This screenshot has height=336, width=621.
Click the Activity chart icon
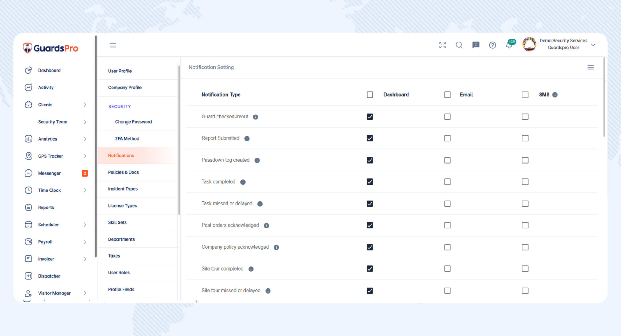click(x=28, y=87)
